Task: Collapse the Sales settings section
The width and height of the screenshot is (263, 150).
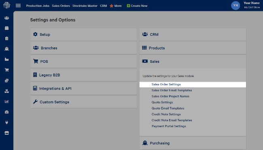Action: 193,62
